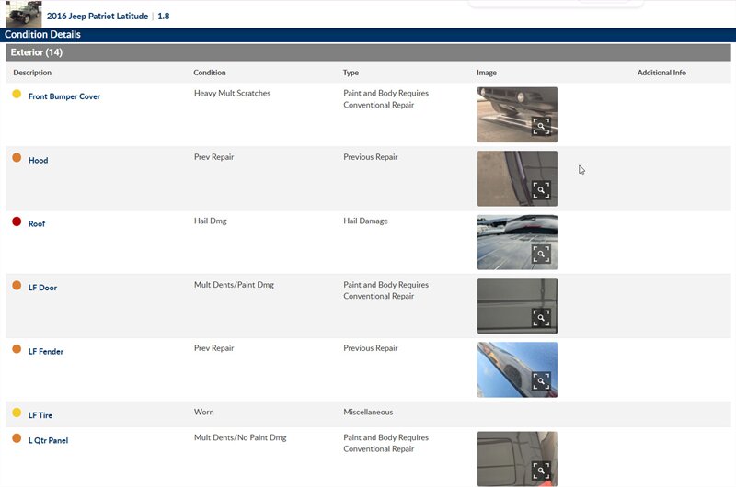Viewport: 736px width, 487px height.
Task: Select the 'Worn' condition for LF Tire
Action: point(203,412)
